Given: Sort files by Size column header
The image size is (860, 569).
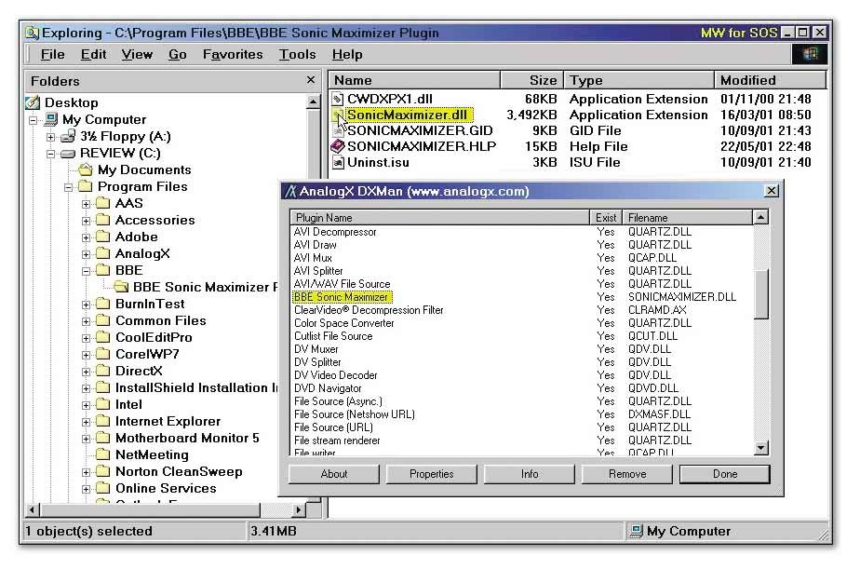Looking at the screenshot, I should [532, 80].
